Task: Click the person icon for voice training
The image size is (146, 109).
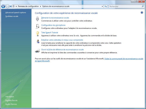Action: (x=38, y=41)
